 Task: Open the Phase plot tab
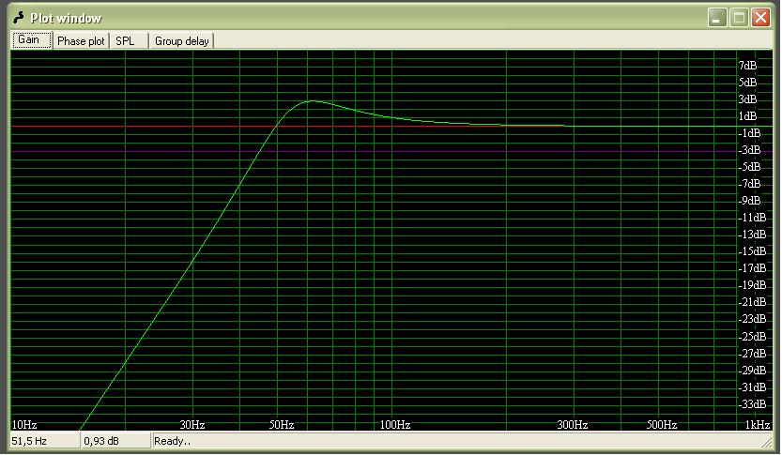tap(81, 41)
